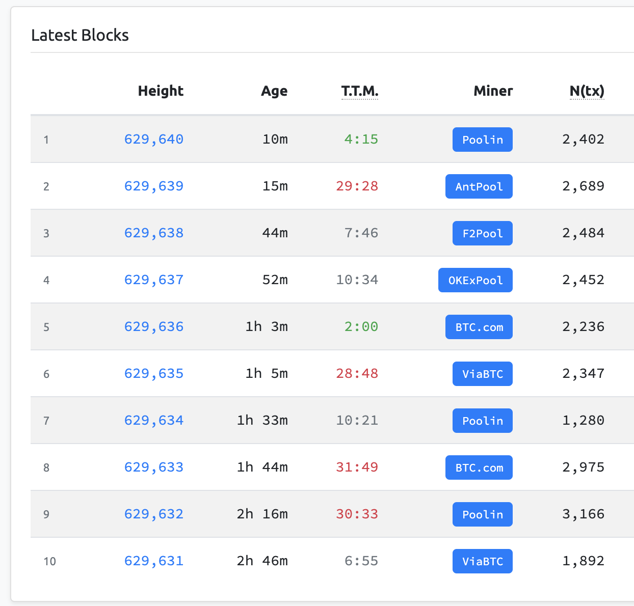
Task: Click T.T.M. value 7:46
Action: 361,233
